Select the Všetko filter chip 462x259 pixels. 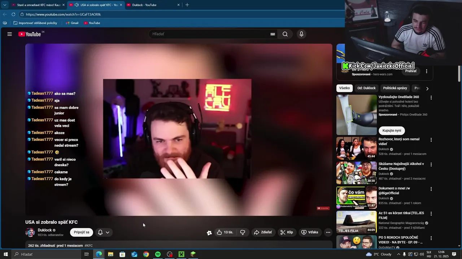344,88
